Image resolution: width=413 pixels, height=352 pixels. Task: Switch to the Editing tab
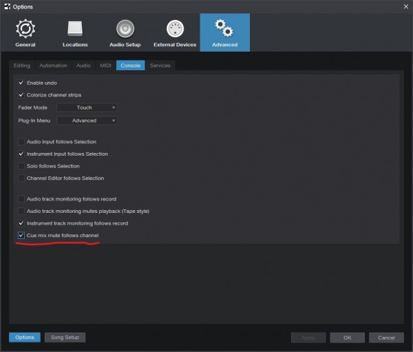coord(22,65)
